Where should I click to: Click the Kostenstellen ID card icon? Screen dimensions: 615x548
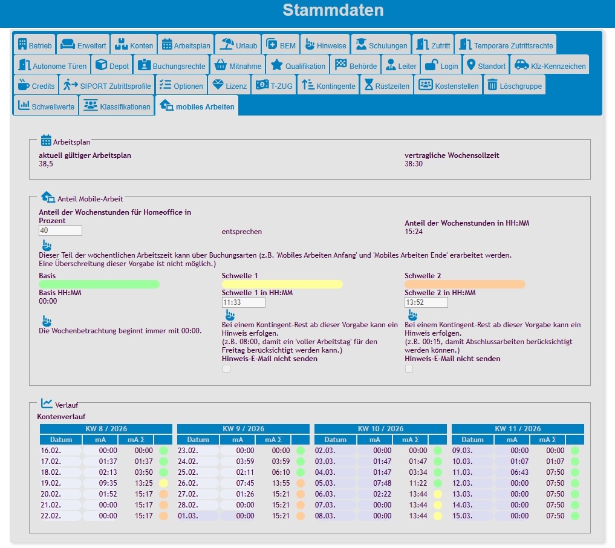[x=425, y=85]
